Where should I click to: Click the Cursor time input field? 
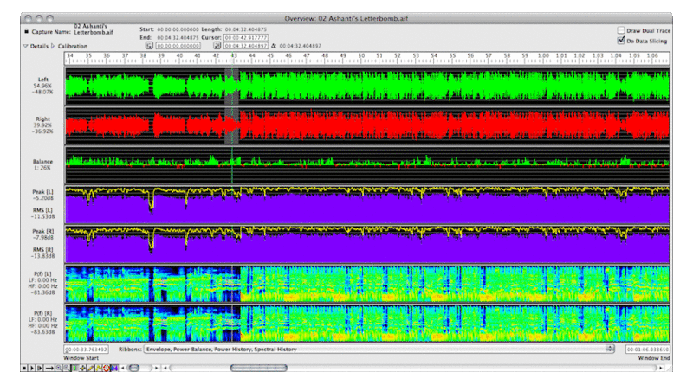tap(244, 37)
